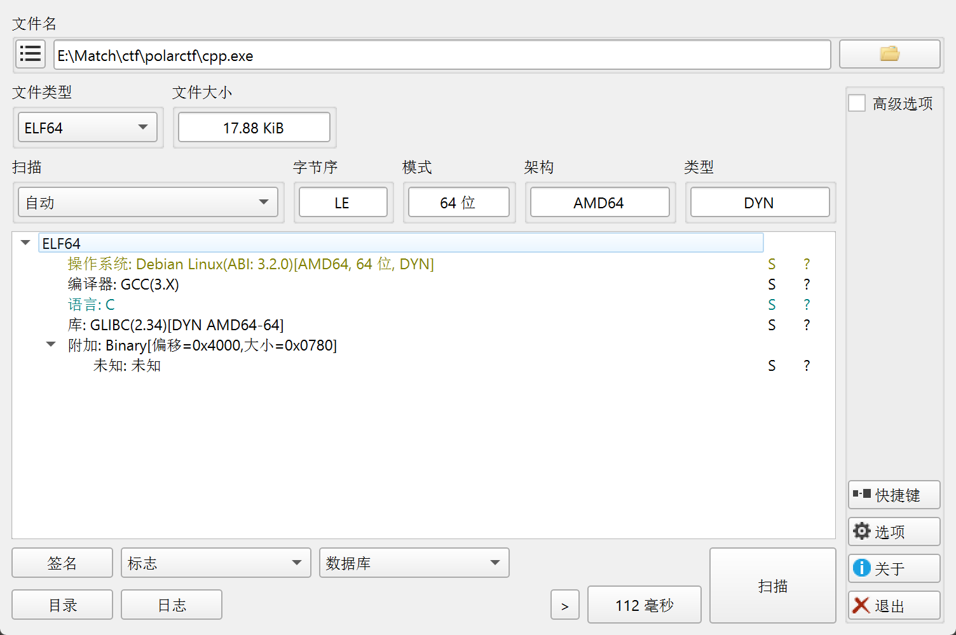Click ? in the 未知 row
The height and width of the screenshot is (635, 956).
pyautogui.click(x=807, y=365)
